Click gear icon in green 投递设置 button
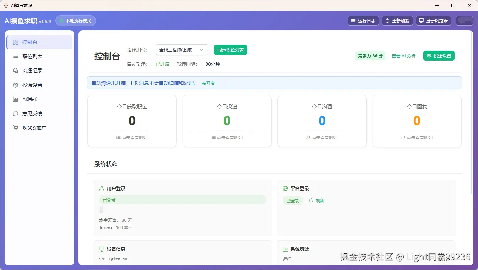The width and height of the screenshot is (478, 270). tap(429, 56)
